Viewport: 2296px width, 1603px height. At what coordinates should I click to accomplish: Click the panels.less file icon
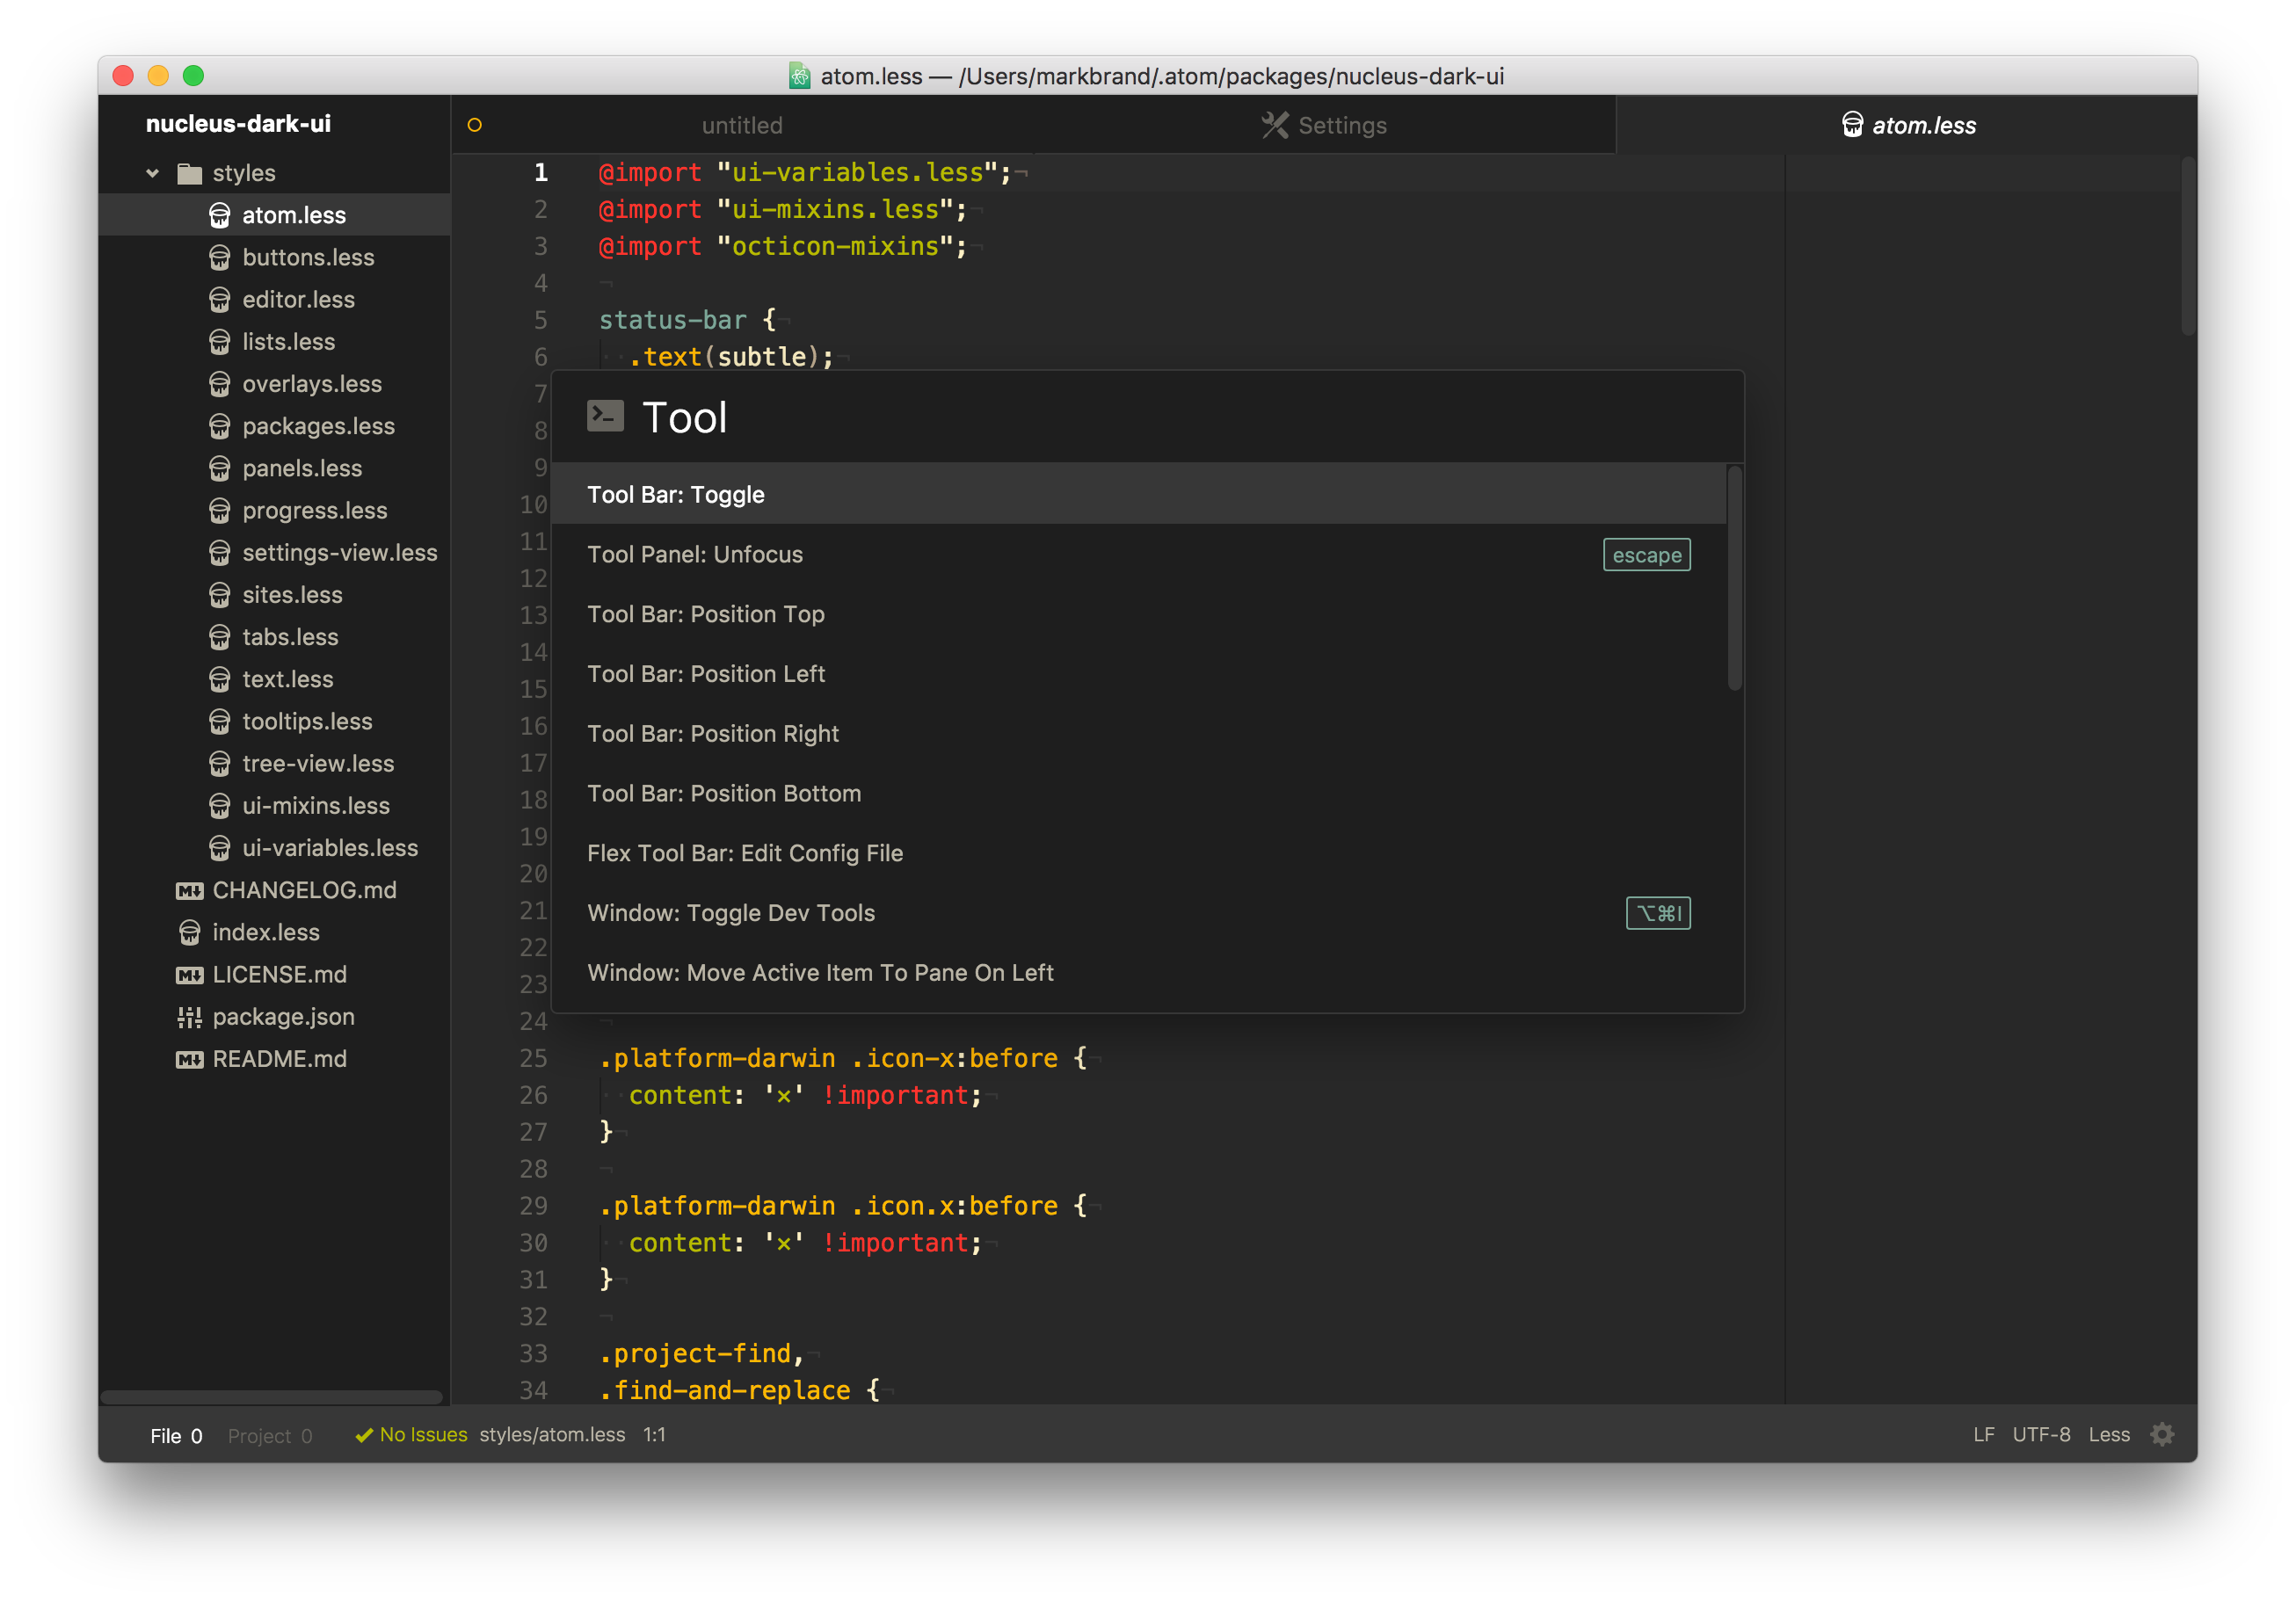pyautogui.click(x=220, y=468)
